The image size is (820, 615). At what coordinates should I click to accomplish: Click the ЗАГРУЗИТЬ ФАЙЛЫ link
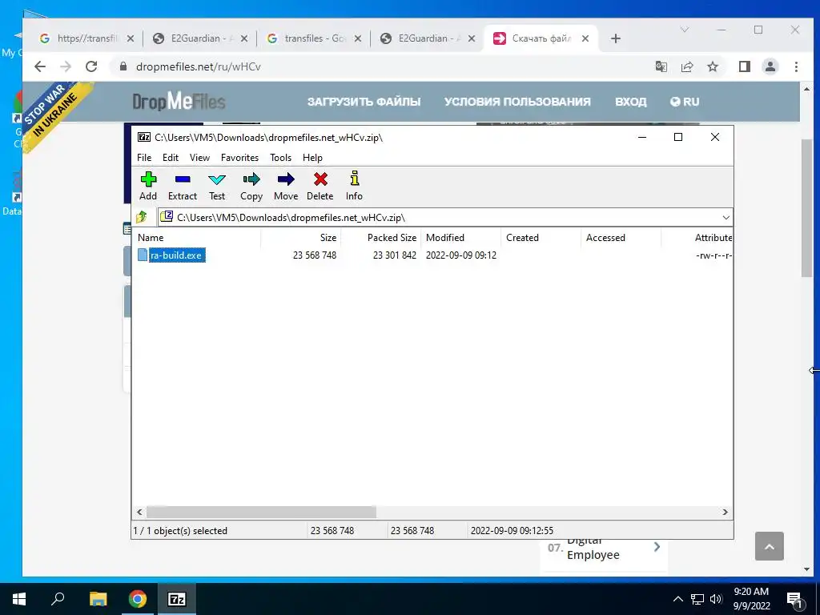tap(364, 102)
